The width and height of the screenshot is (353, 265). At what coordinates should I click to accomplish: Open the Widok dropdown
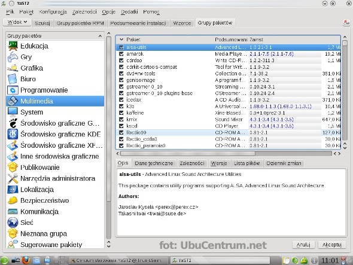(x=17, y=22)
